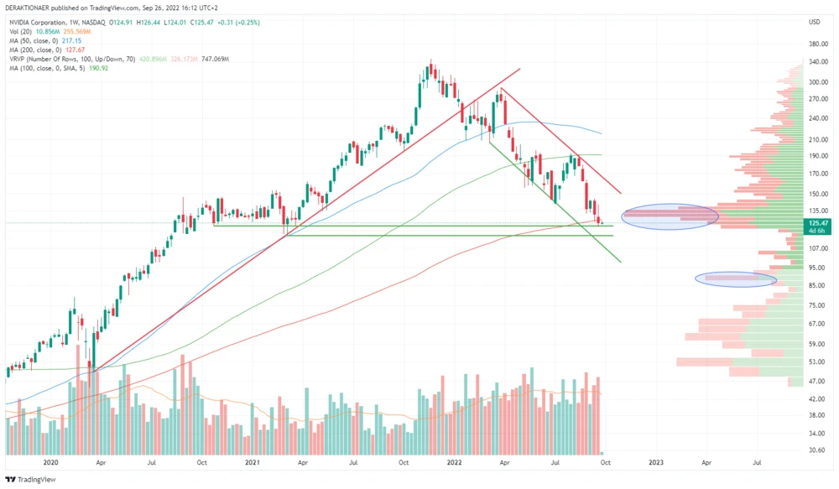Click the 2020 label on time axis

pos(50,461)
